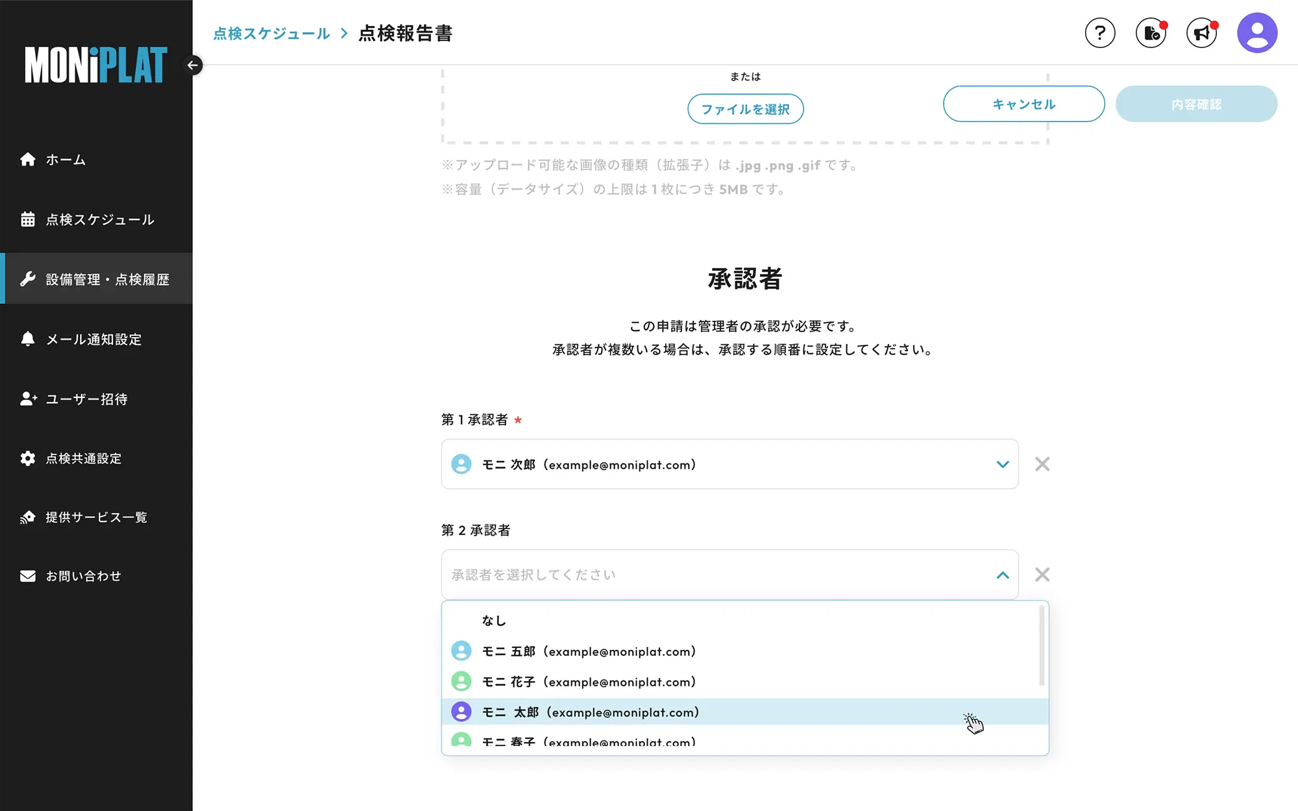This screenshot has height=811, width=1298.
Task: Open the megaphone announcements icon
Action: point(1201,32)
